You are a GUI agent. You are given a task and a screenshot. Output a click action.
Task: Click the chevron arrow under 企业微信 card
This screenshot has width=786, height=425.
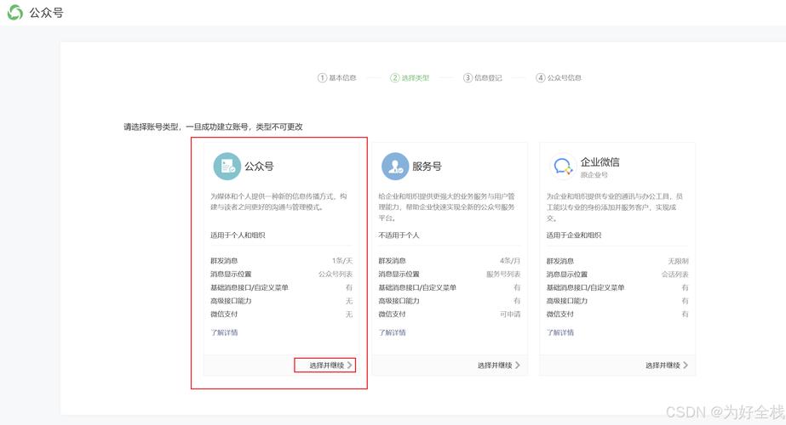point(685,365)
